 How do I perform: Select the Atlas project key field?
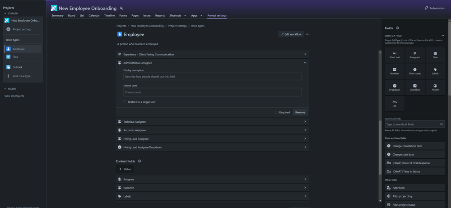click(x=415, y=196)
